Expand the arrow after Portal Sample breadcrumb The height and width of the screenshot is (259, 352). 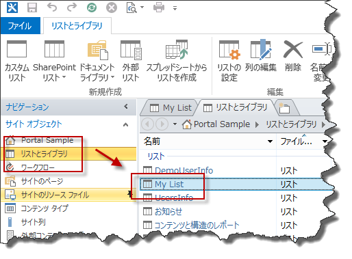257,124
